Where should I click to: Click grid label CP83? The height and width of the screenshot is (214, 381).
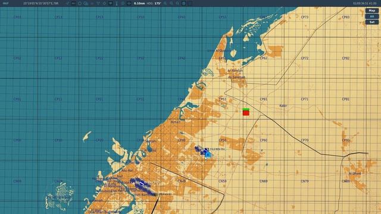pos(345,17)
